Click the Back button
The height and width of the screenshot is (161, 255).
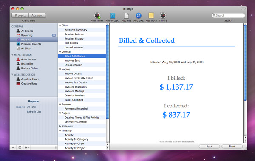pos(209,147)
